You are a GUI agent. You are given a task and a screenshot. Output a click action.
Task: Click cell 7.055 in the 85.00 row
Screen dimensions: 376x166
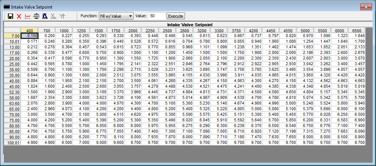116,132
